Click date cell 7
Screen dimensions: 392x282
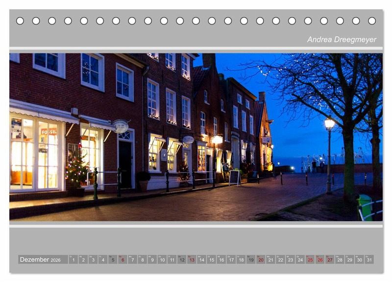[x=132, y=259]
